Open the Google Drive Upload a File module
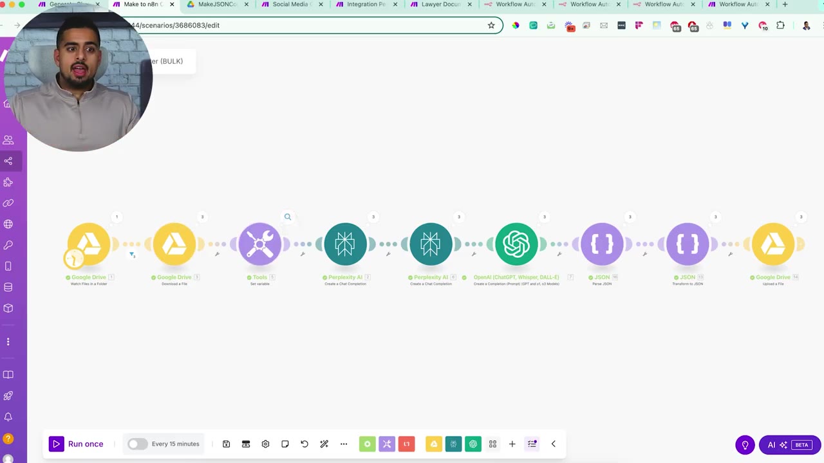Screen dimensions: 824x463 (773, 244)
